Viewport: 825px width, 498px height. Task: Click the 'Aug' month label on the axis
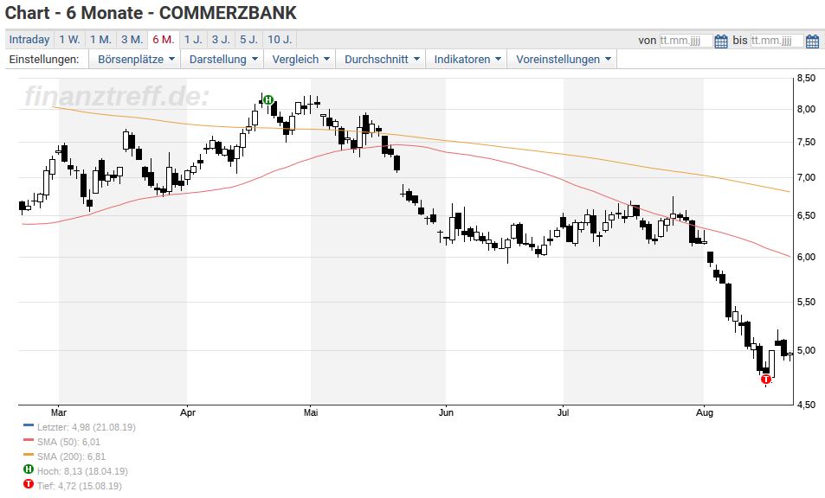pyautogui.click(x=705, y=413)
